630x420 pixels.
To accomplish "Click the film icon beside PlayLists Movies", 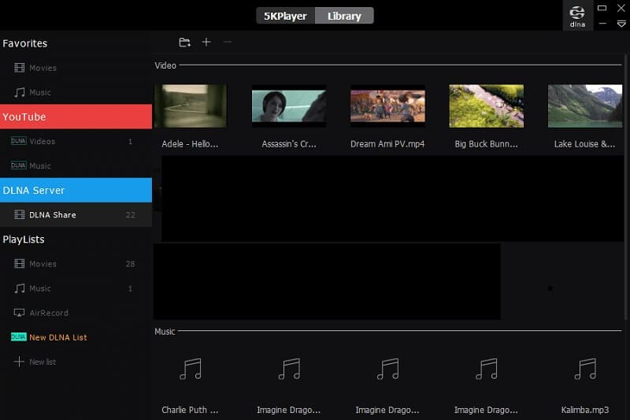I will (19, 264).
